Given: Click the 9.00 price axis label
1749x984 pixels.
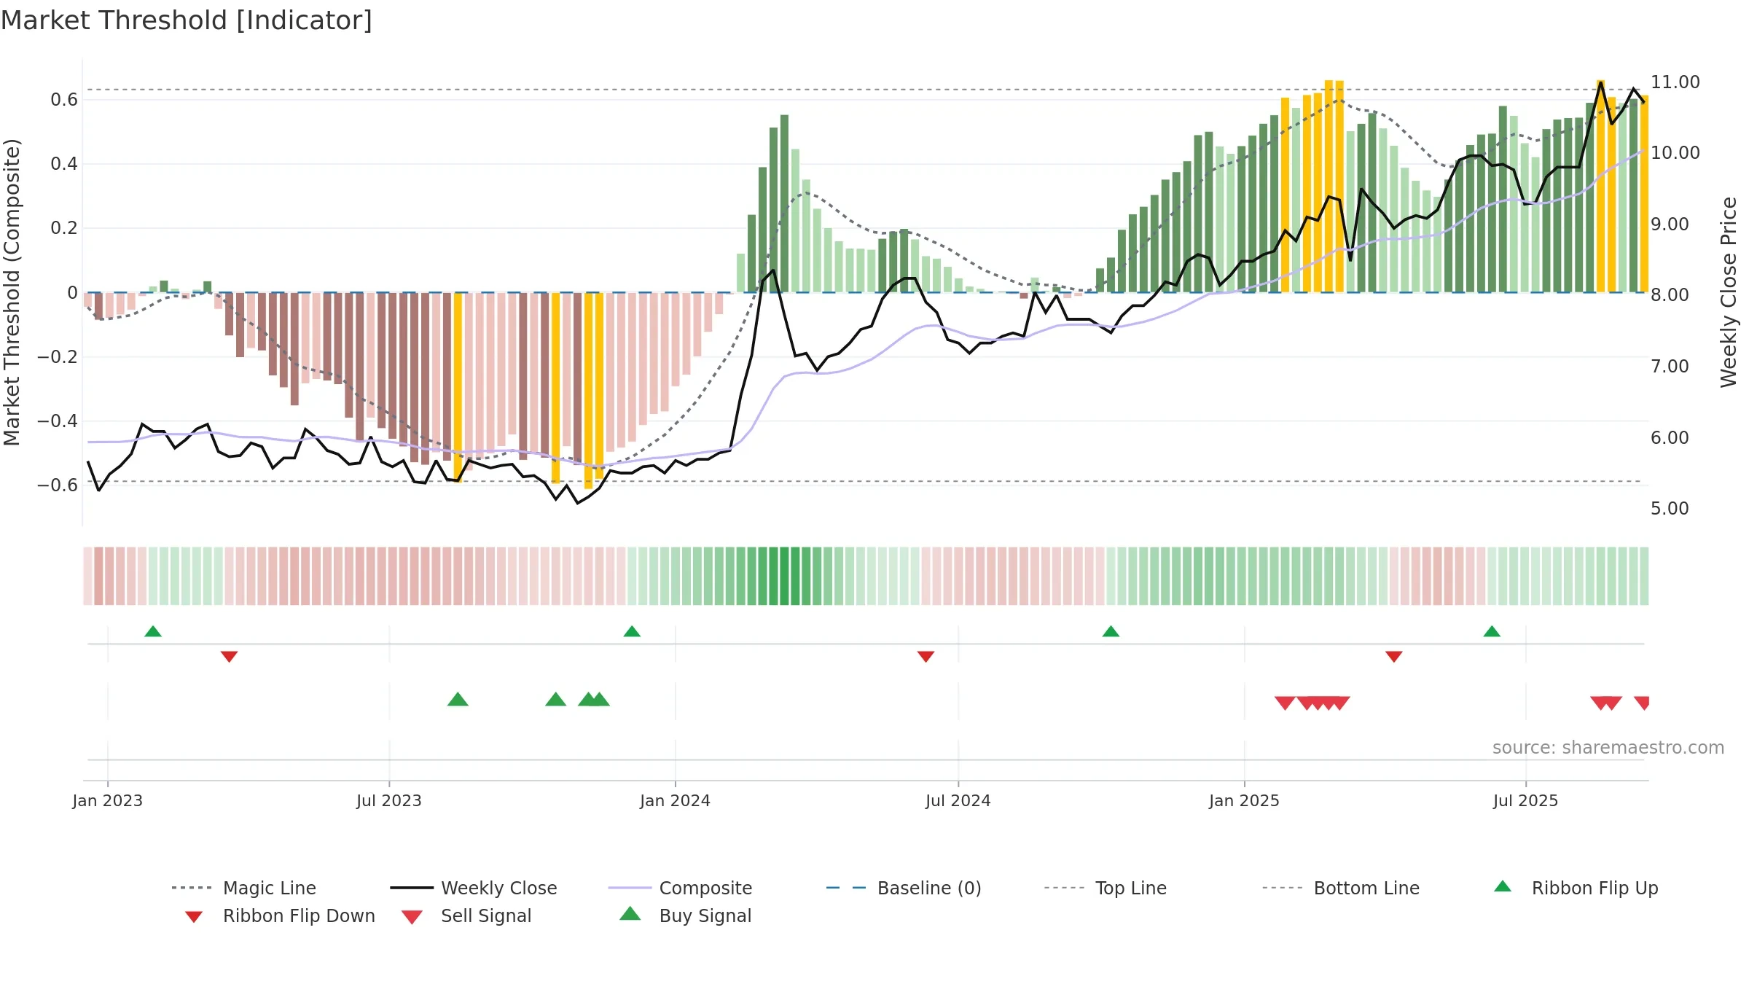Looking at the screenshot, I should click(1670, 224).
